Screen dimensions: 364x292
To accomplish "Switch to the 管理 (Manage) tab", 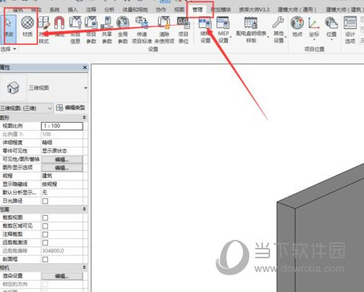I will 198,10.
